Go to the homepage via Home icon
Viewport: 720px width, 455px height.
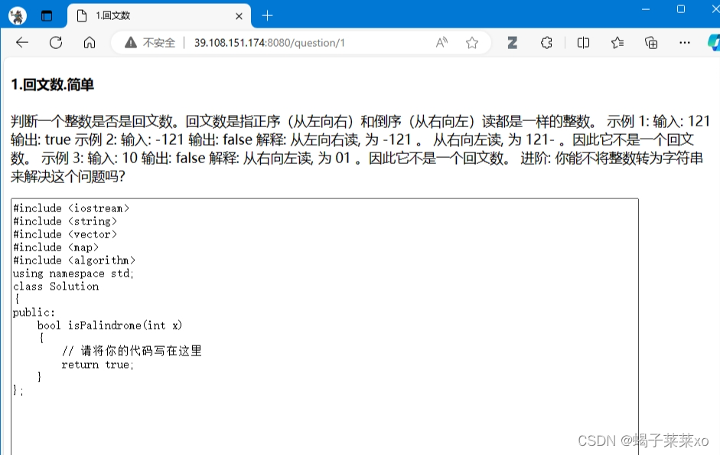[x=90, y=44]
